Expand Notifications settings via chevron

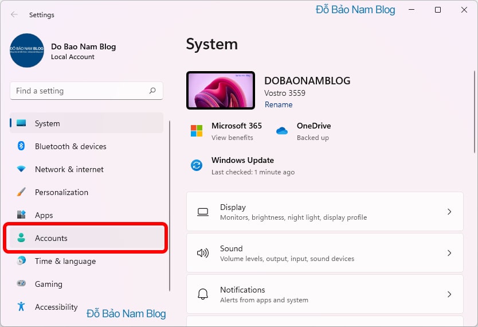[x=449, y=294]
